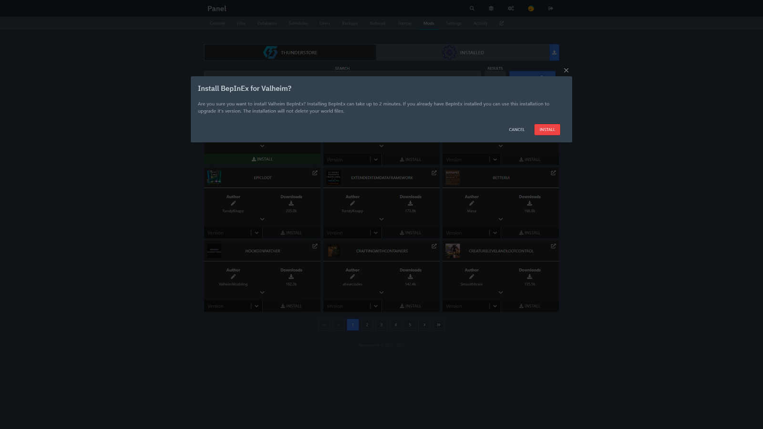763x429 pixels.
Task: Open CraftingWithContainers external link icon
Action: tap(434, 246)
